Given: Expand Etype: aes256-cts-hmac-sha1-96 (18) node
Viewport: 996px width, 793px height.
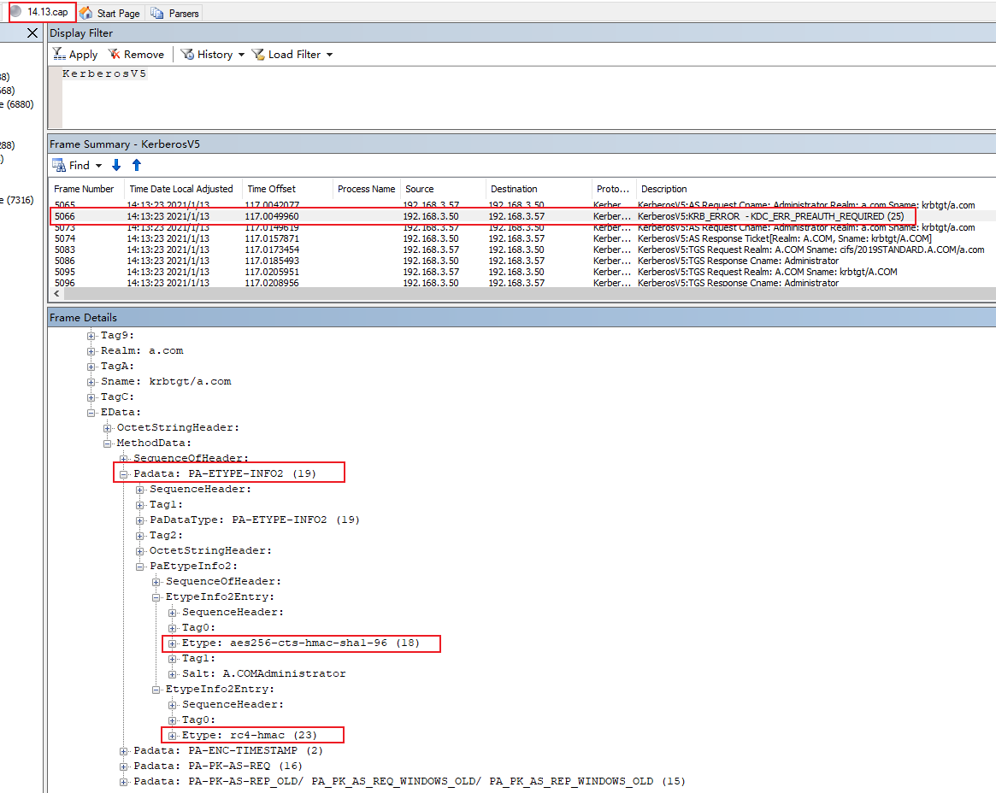Looking at the screenshot, I should (172, 643).
